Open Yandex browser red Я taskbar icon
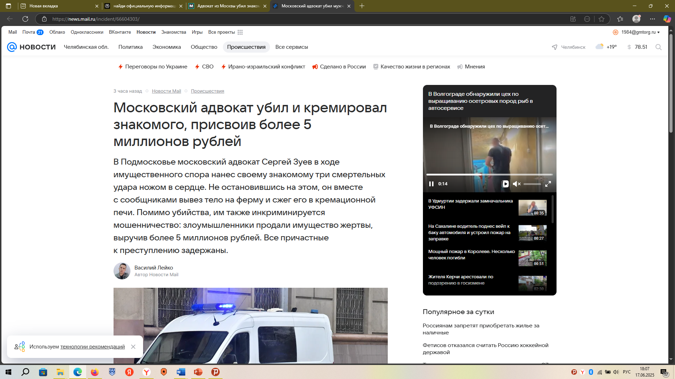 [x=129, y=372]
